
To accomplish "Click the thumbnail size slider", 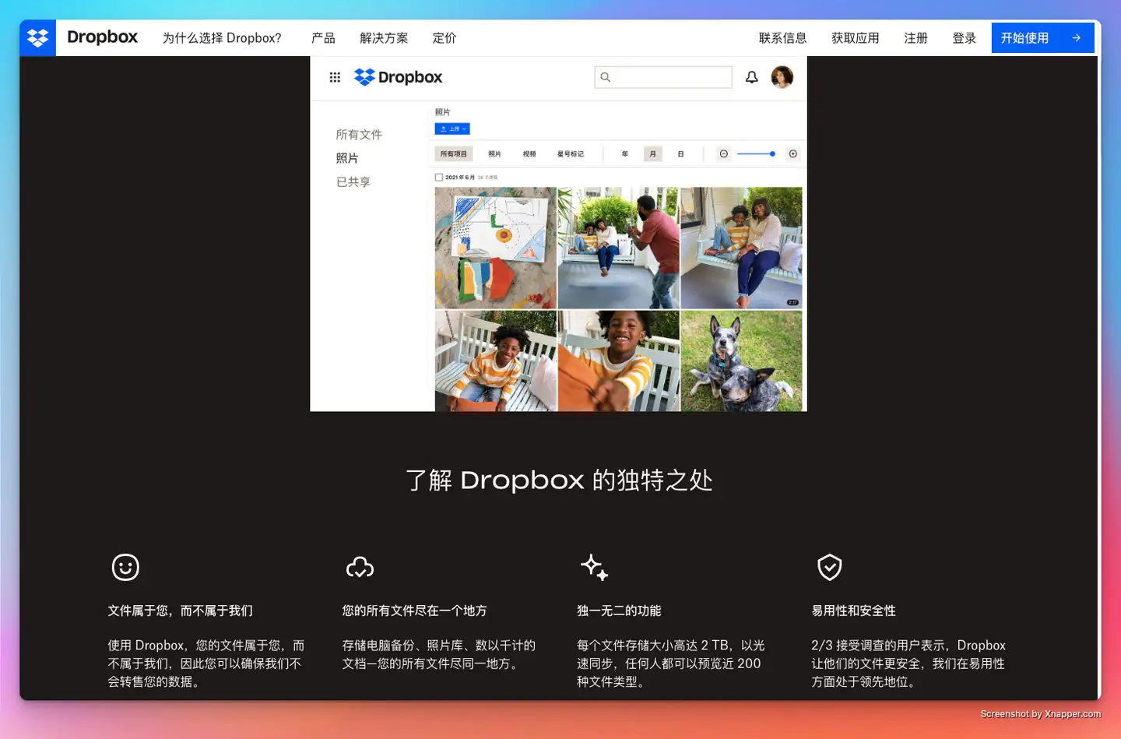I will tap(757, 154).
